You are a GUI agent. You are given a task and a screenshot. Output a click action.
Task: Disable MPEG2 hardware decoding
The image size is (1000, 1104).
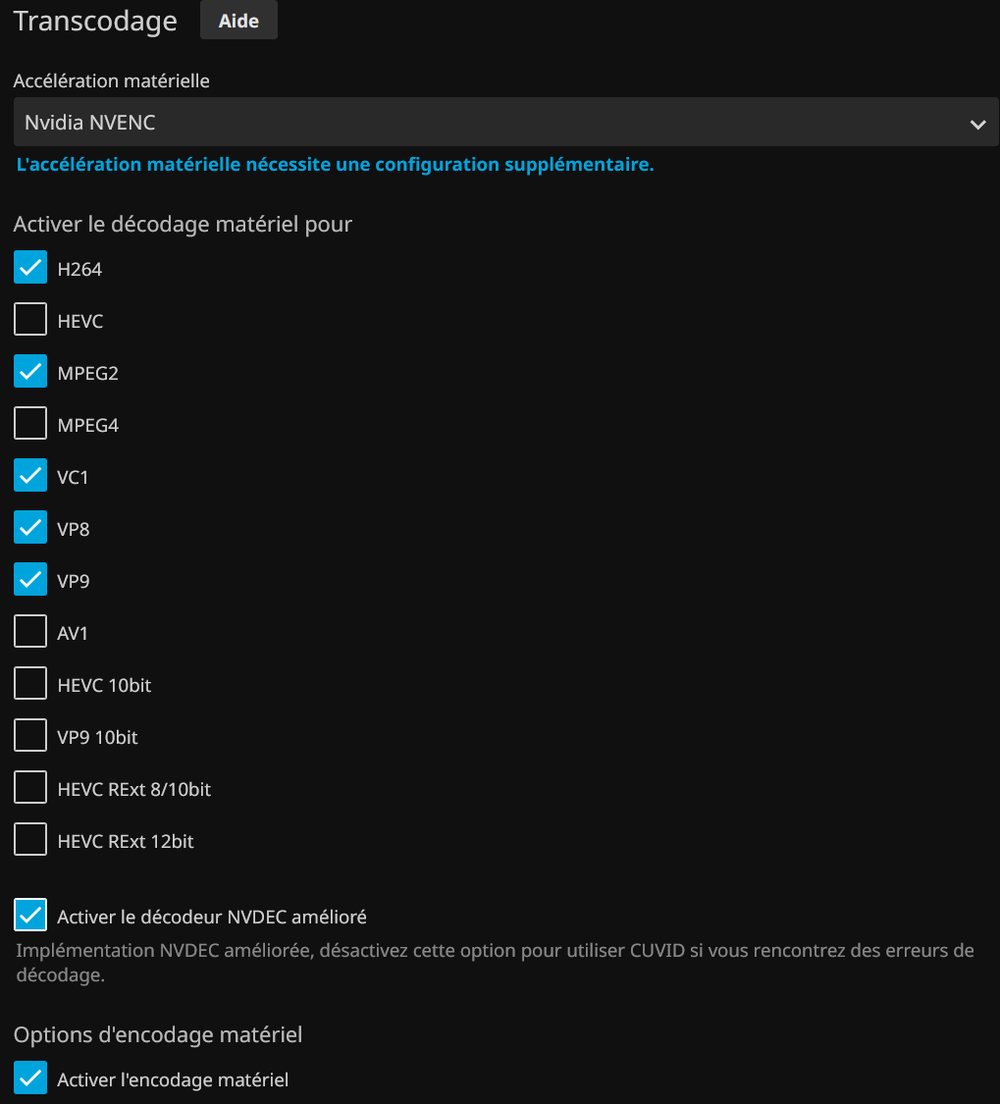pos(30,372)
